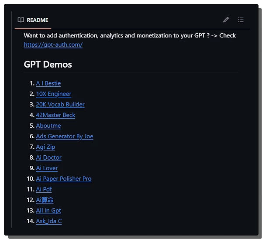Viewport: 262px width, 239px height.
Task: Open the Ai Pdf link
Action: tap(44, 189)
